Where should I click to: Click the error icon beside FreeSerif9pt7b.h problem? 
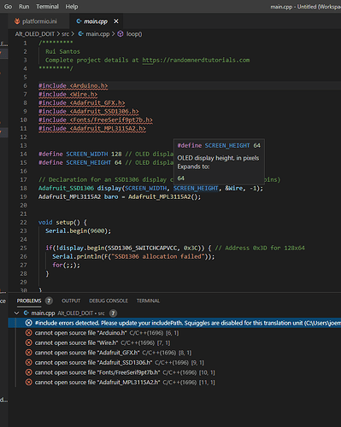pyautogui.click(x=29, y=372)
